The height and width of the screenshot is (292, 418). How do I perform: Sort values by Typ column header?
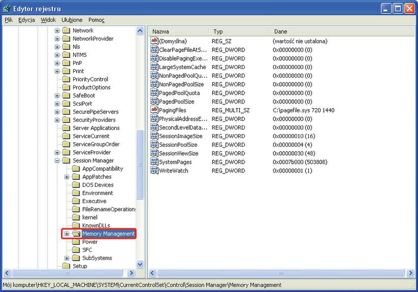tap(239, 31)
